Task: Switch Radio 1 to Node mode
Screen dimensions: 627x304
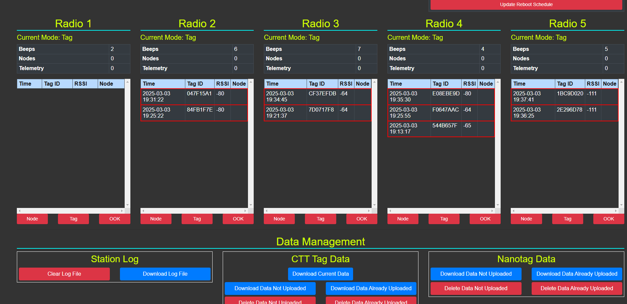Action: (x=32, y=219)
